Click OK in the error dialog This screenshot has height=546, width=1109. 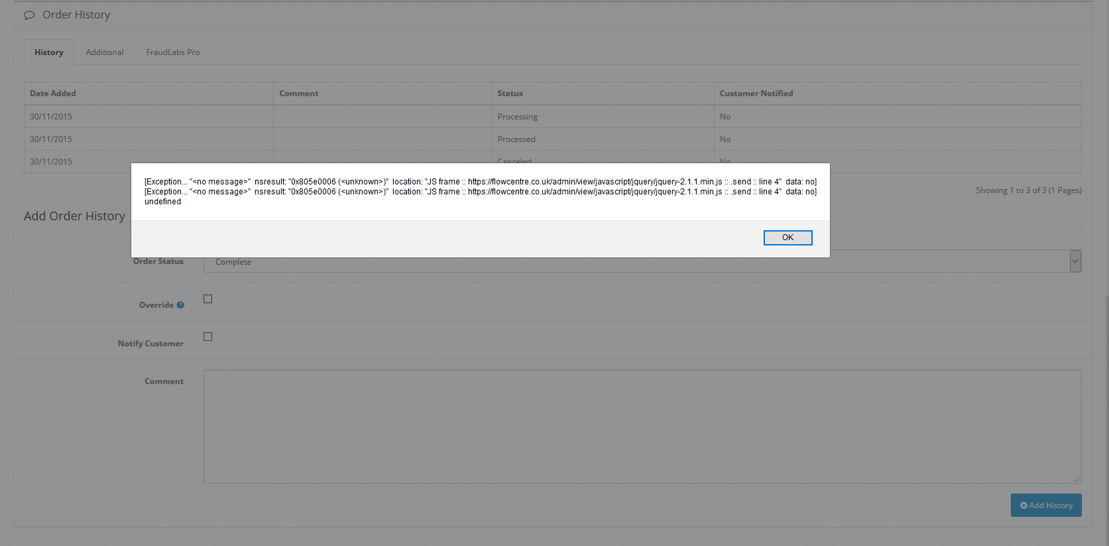point(788,238)
